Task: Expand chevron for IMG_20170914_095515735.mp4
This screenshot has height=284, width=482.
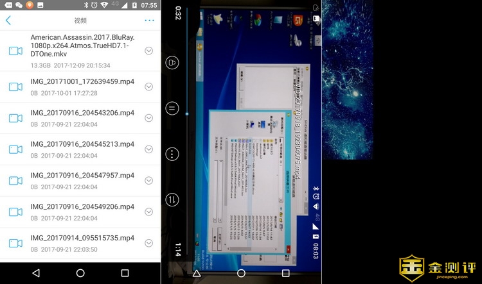Action: (148, 243)
